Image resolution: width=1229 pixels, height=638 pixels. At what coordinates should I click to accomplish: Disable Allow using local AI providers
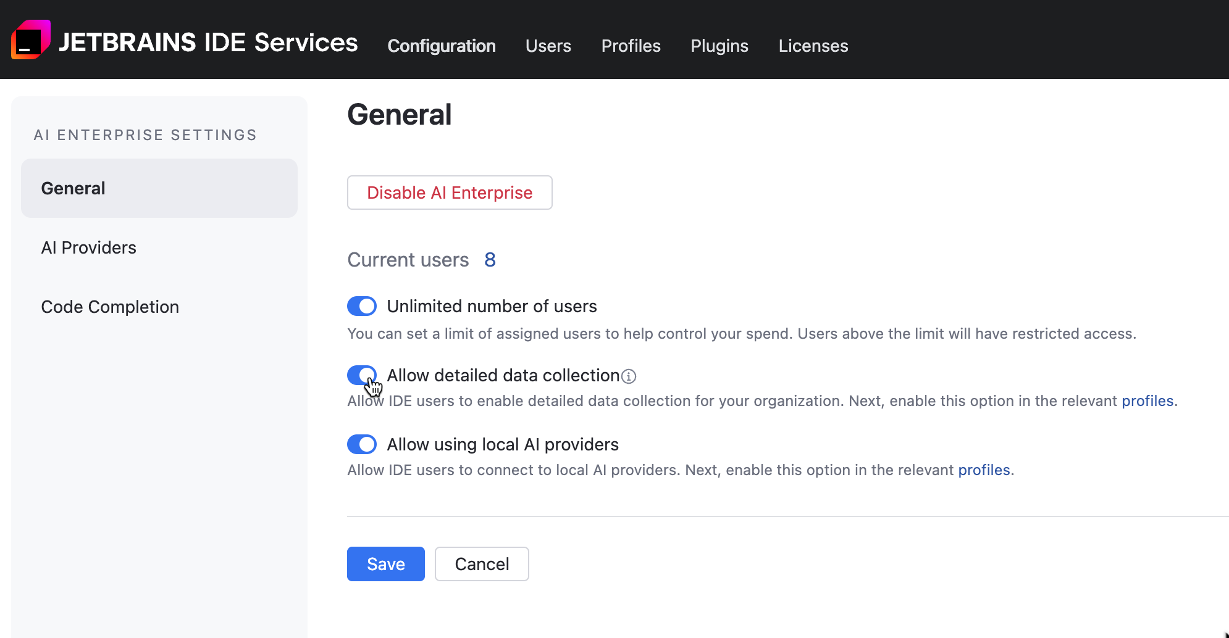click(362, 444)
